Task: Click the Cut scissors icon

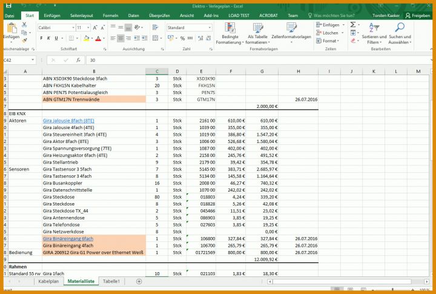Action: click(24, 25)
